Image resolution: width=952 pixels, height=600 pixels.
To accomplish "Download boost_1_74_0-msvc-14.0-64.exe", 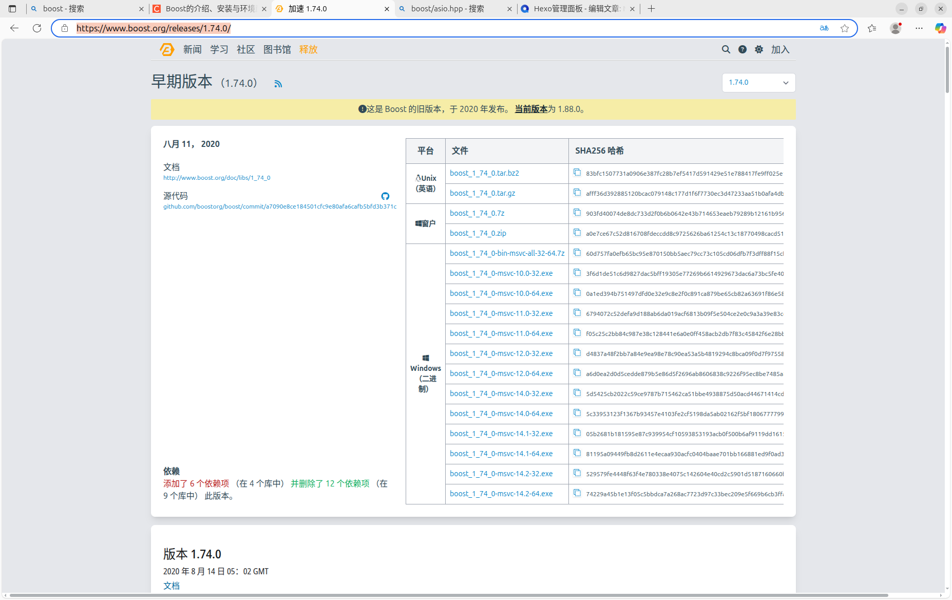I will click(x=501, y=414).
